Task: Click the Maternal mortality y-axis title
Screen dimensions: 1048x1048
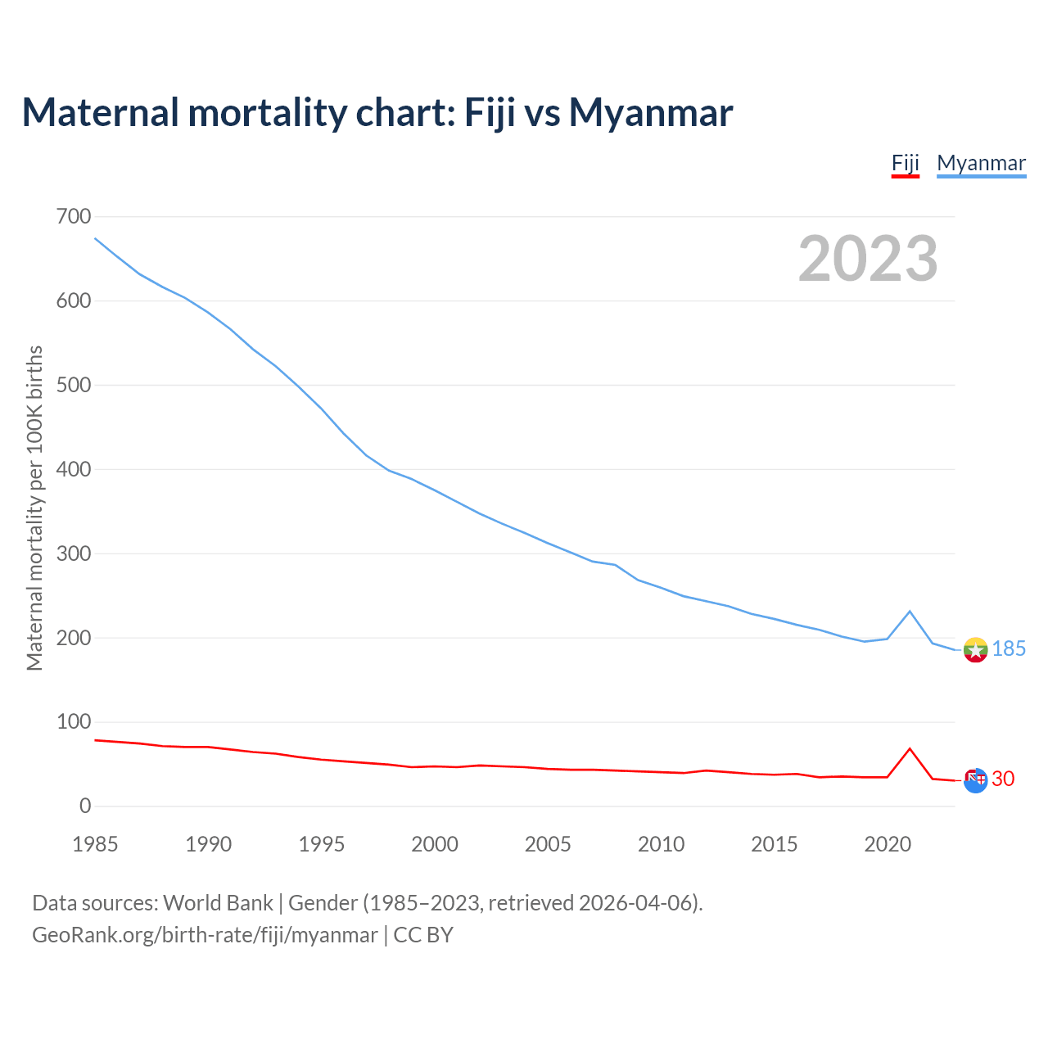Action: pos(34,508)
